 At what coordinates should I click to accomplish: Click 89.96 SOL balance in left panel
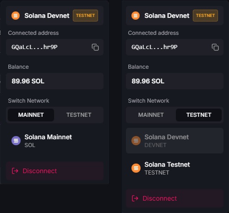(x=28, y=81)
